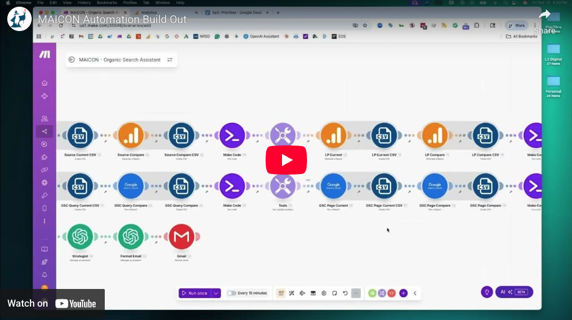
Task: Select the LP Current CSV module
Action: point(384,136)
